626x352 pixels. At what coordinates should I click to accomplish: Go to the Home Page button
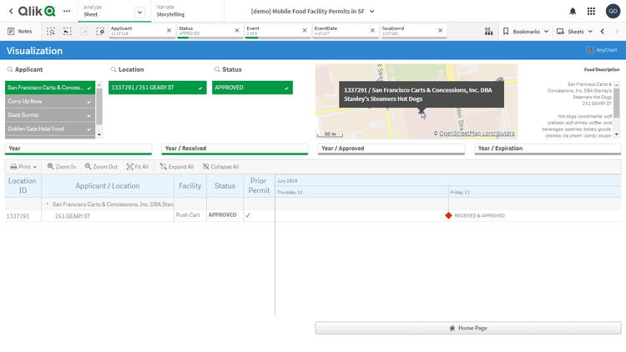[x=468, y=328]
